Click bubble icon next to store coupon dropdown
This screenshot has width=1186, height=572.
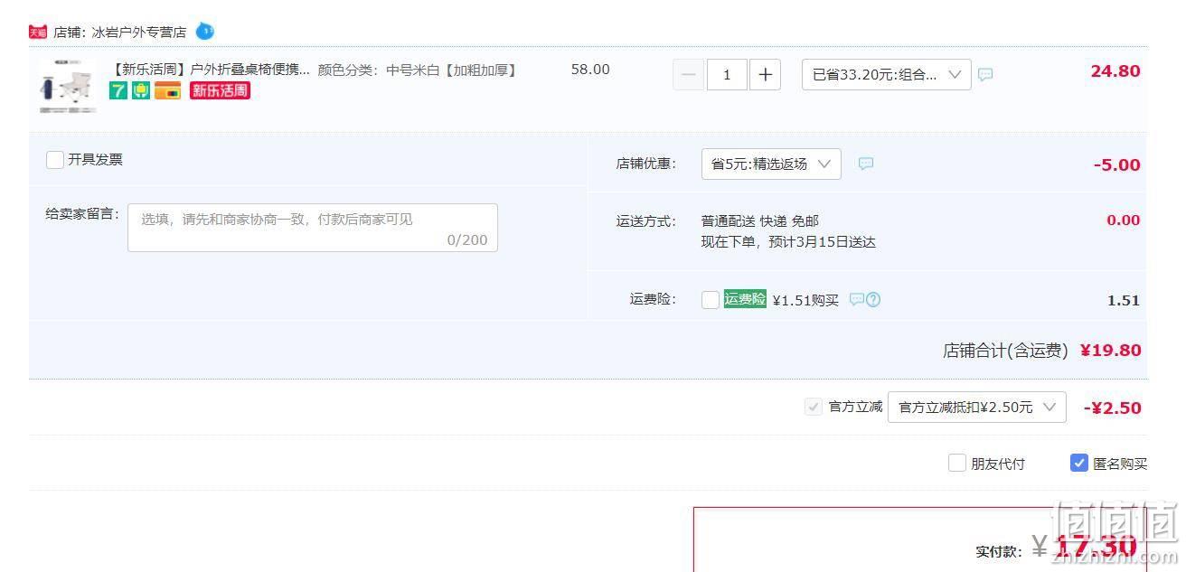tap(866, 164)
